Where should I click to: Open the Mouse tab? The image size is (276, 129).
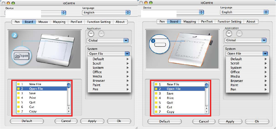(x=43, y=22)
